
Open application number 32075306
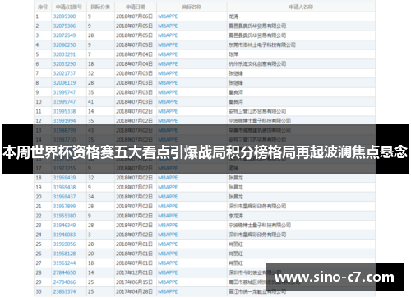pyautogui.click(x=64, y=26)
